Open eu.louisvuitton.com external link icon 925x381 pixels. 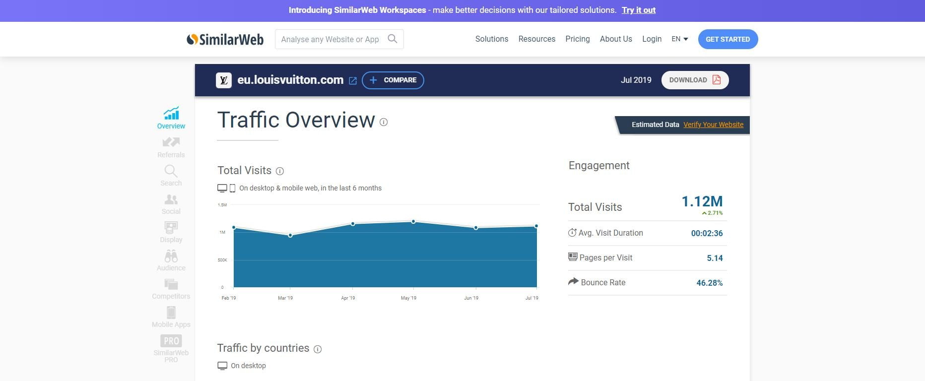353,80
